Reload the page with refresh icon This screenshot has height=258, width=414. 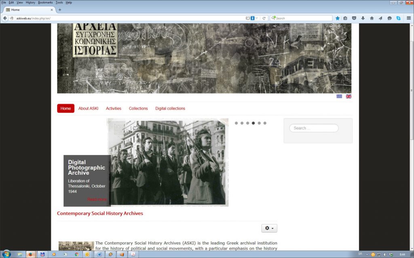point(264,18)
